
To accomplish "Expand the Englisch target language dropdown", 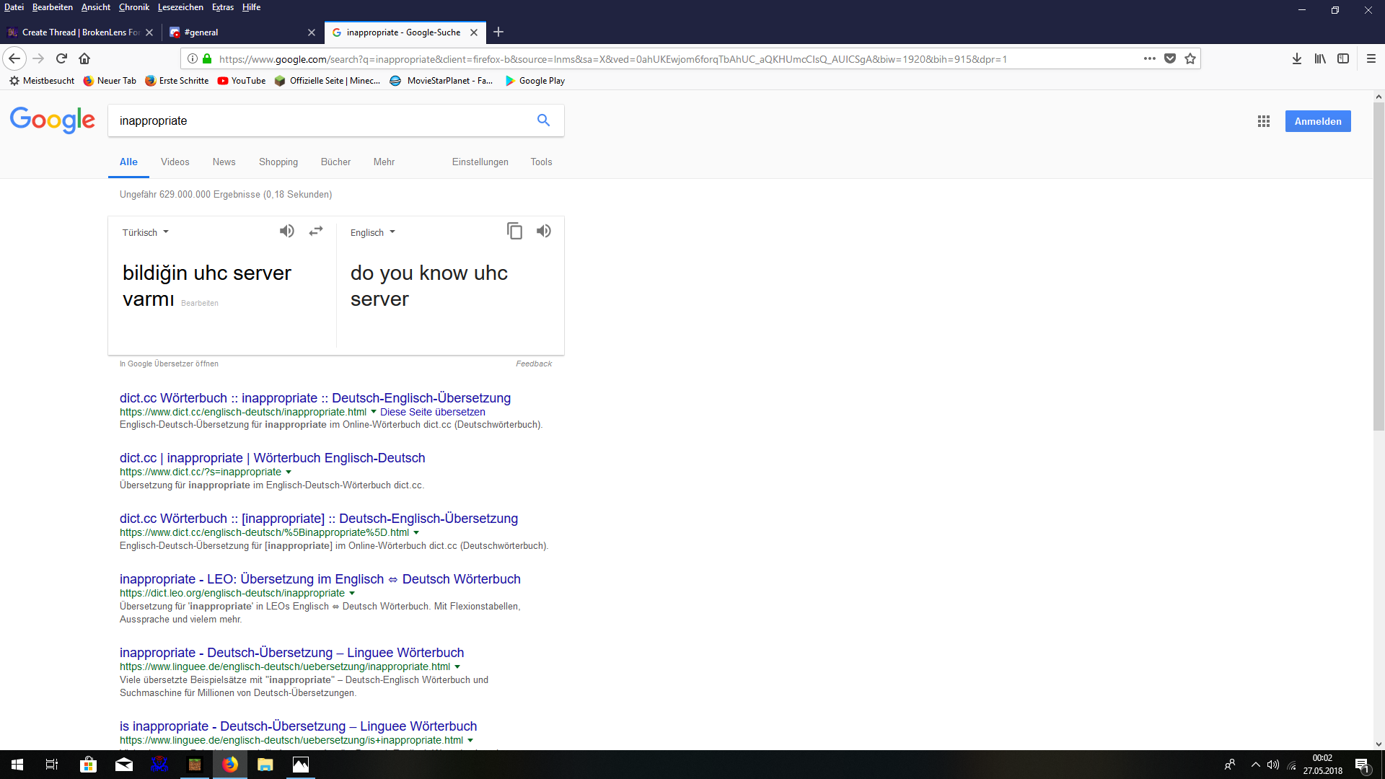I will tap(372, 232).
